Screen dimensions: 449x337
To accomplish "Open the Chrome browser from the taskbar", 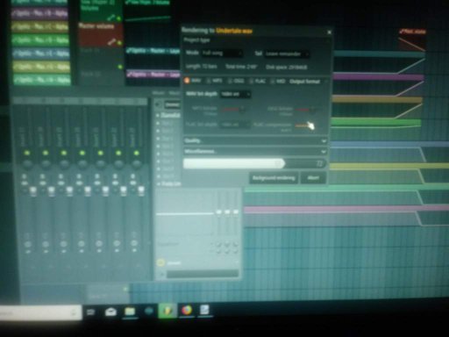I will pyautogui.click(x=187, y=311).
